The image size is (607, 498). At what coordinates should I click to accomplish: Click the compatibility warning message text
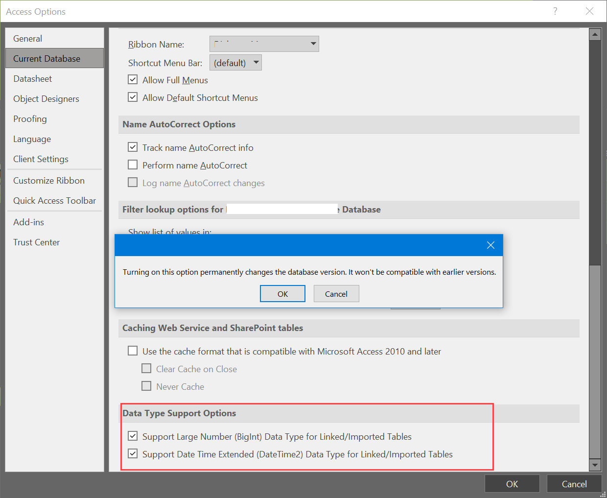coord(309,272)
